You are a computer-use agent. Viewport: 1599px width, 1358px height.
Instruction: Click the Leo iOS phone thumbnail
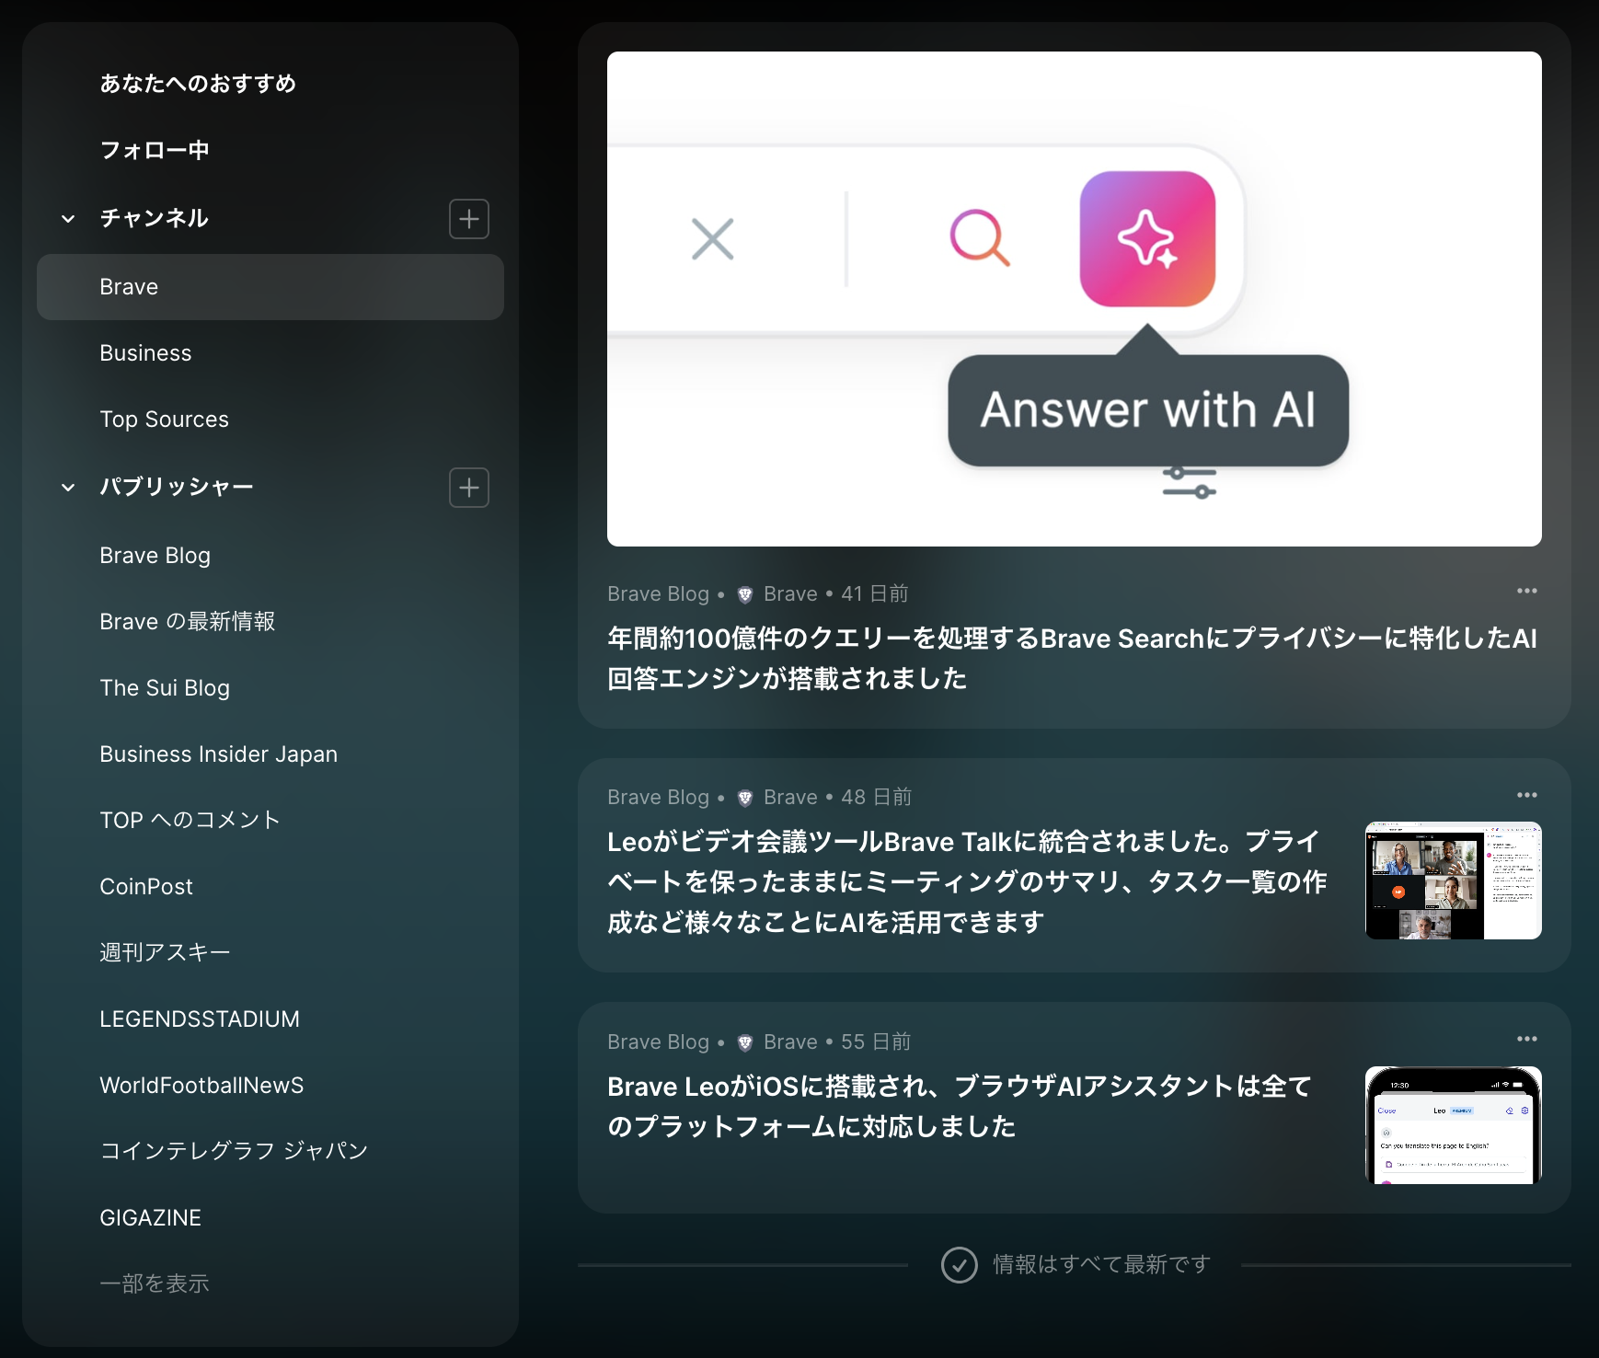1454,1125
